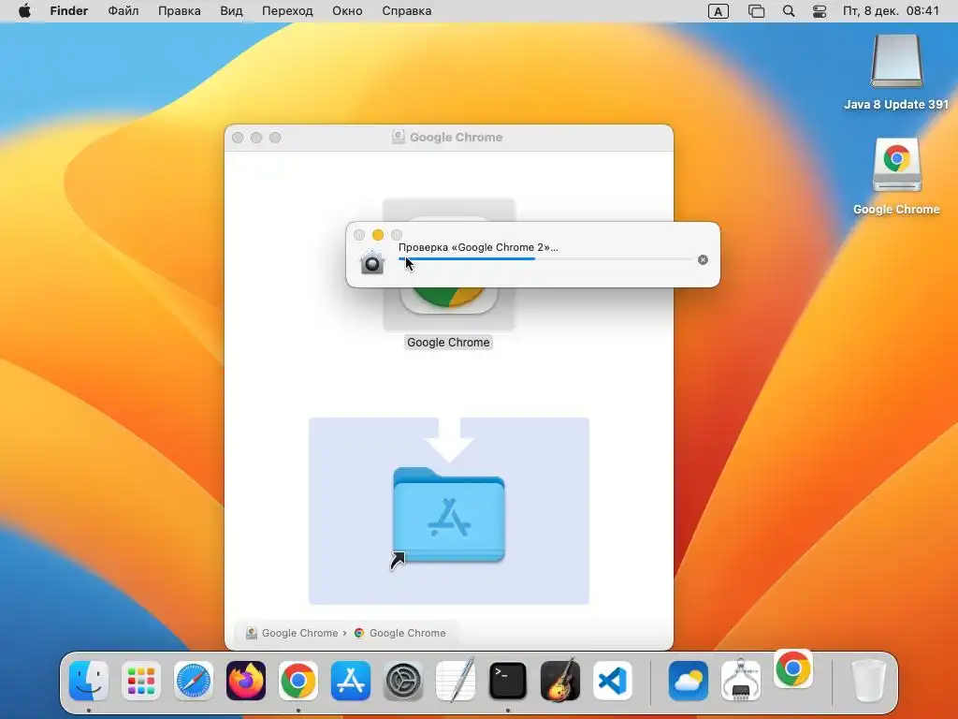
Task: Click the Gatekeeper icon in verification dialog
Action: (x=372, y=262)
